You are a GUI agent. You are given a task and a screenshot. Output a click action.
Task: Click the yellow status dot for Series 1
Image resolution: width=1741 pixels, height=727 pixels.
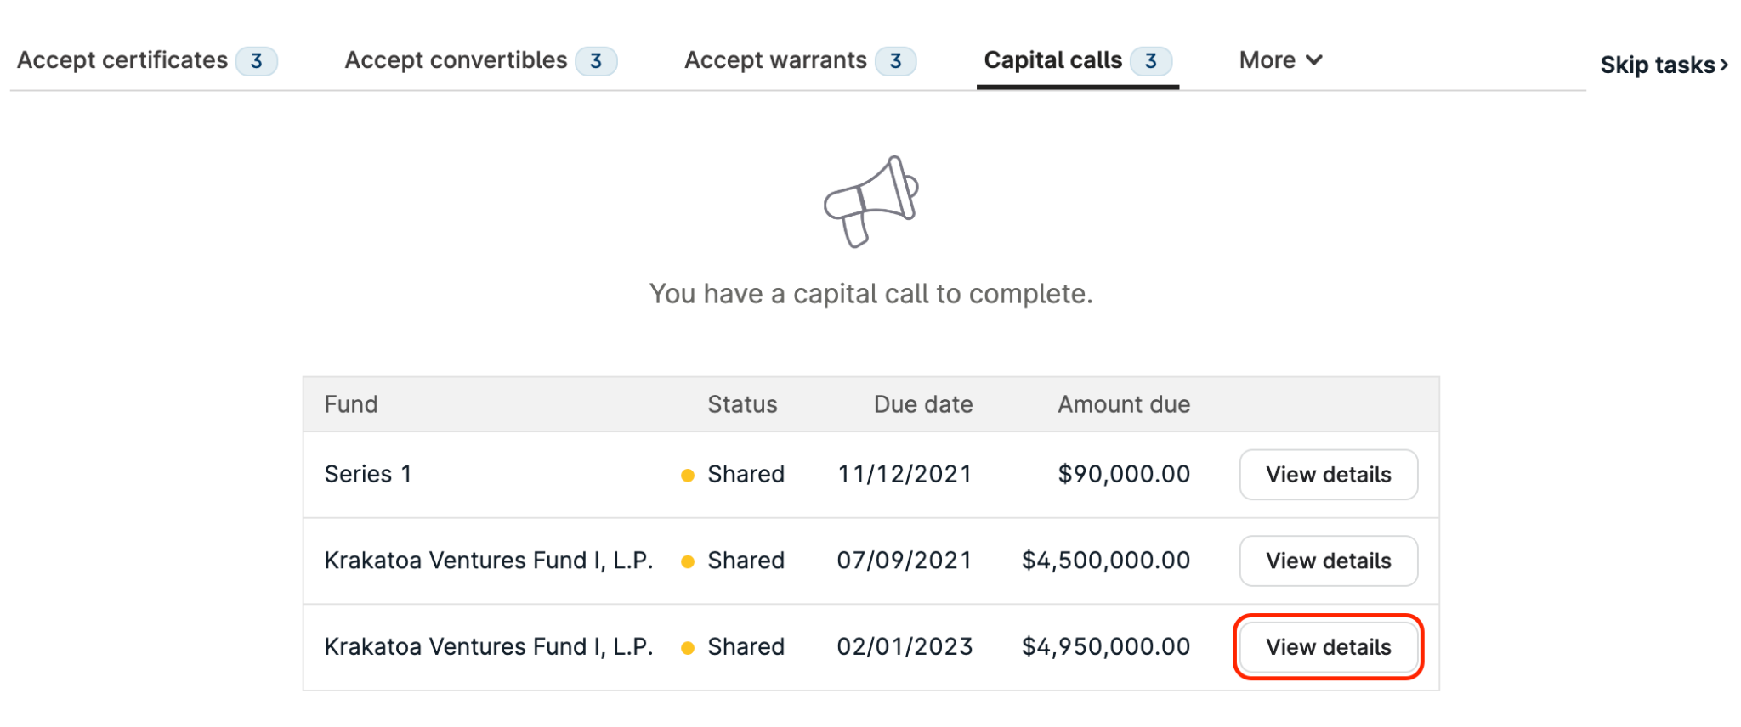[687, 476]
